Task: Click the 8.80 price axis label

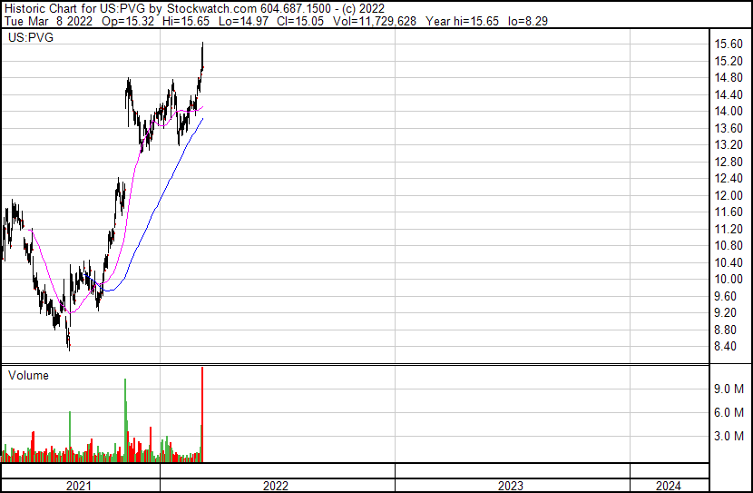Action: click(x=725, y=330)
